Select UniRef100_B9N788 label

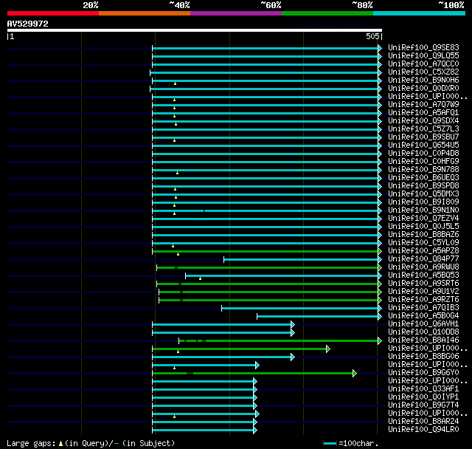tap(423, 170)
